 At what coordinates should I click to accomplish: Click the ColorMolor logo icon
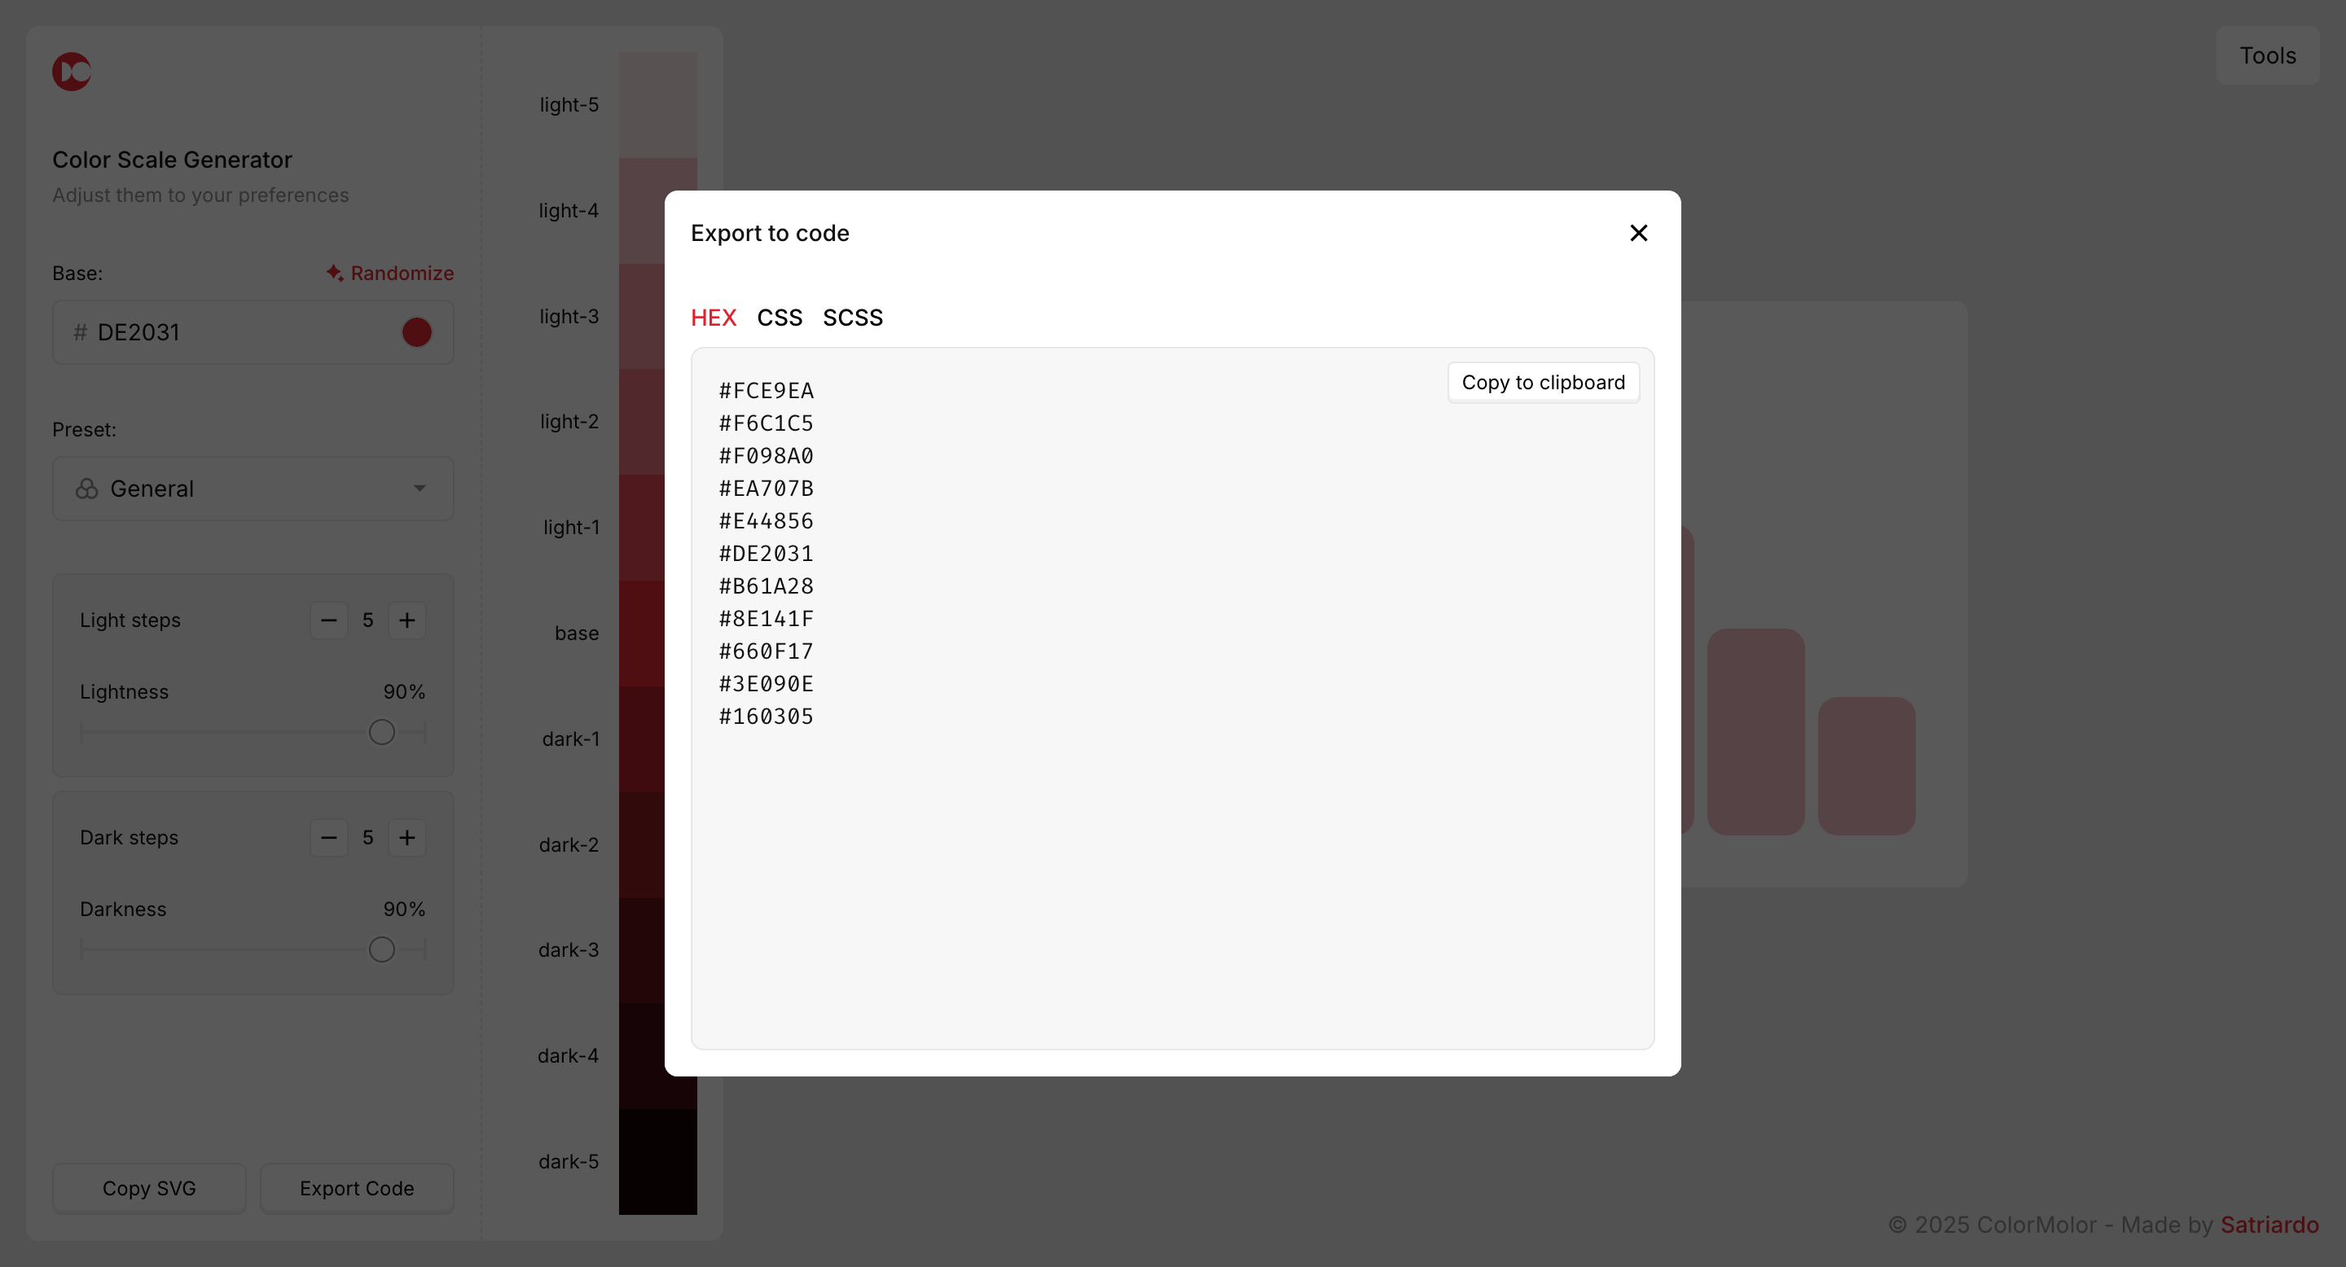(71, 71)
